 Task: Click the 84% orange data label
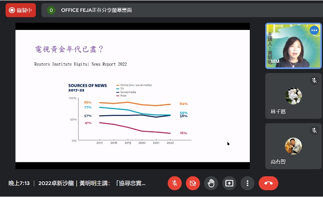pos(184,104)
